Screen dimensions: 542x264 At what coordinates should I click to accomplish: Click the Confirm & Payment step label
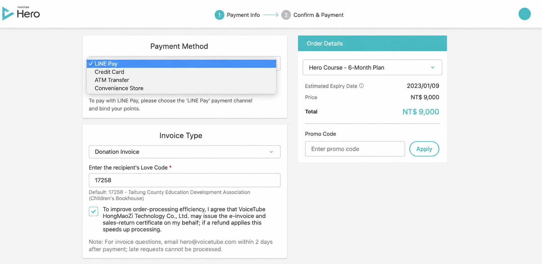pos(318,15)
